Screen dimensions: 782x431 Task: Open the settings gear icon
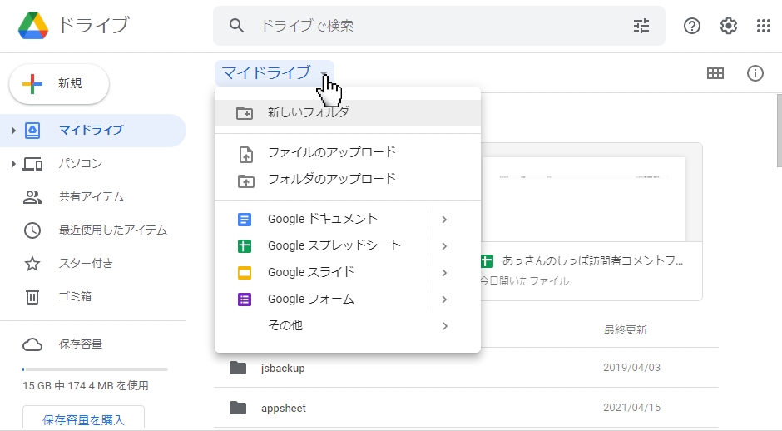click(729, 26)
